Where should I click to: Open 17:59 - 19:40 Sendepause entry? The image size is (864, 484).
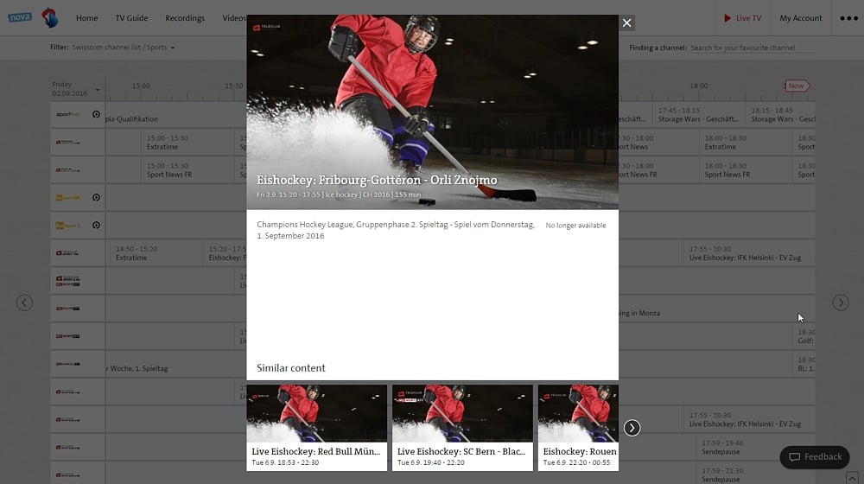755,447
